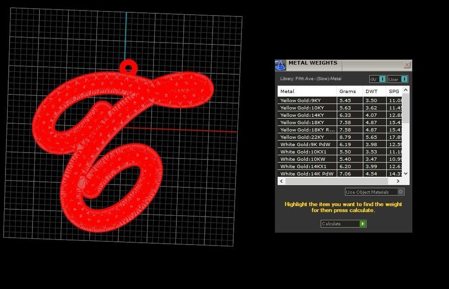Screen dimensions: 449x289
Task: Select the White Gold:10KX1 row
Action: tap(340, 152)
